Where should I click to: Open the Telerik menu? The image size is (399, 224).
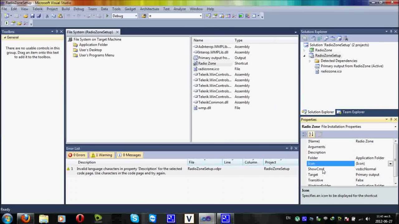[x=37, y=9]
